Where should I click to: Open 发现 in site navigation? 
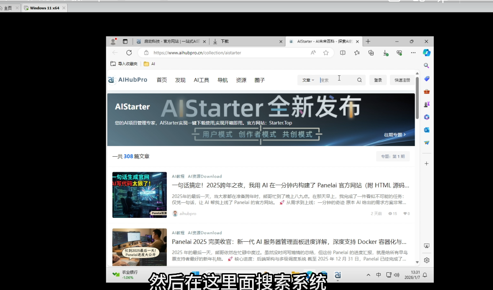coord(180,80)
